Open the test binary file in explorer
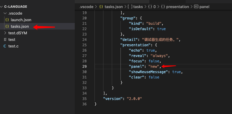The height and width of the screenshot is (114, 232). tap(12, 40)
